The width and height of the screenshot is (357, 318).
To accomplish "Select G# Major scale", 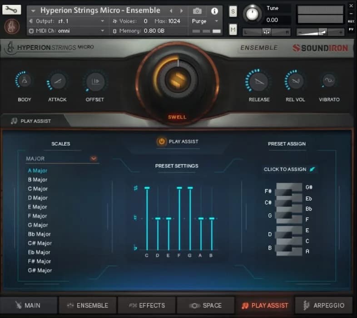I will point(40,270).
